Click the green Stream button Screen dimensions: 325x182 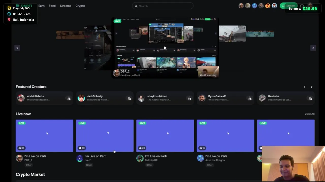[288, 6]
